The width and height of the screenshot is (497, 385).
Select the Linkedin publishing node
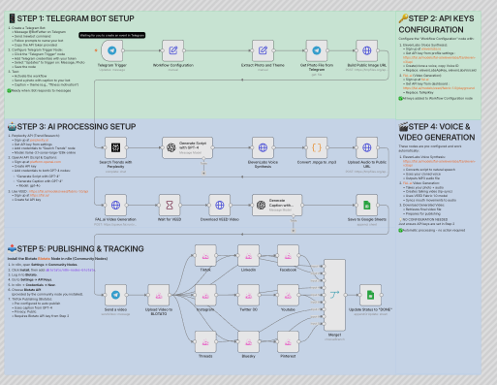point(248,255)
